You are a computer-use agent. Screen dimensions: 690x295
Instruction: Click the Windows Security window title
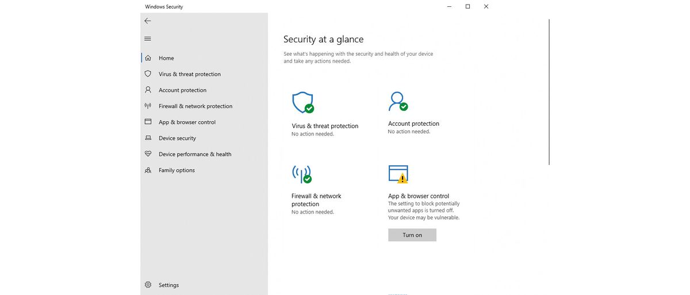click(x=164, y=7)
